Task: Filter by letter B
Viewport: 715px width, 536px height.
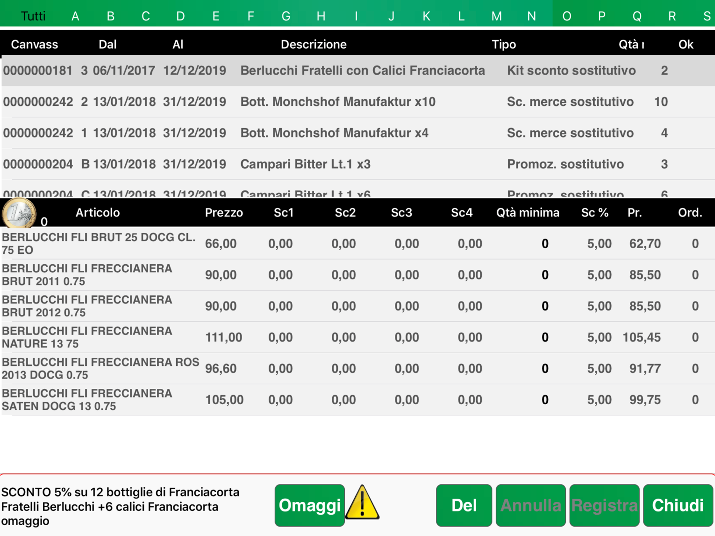Action: [110, 16]
